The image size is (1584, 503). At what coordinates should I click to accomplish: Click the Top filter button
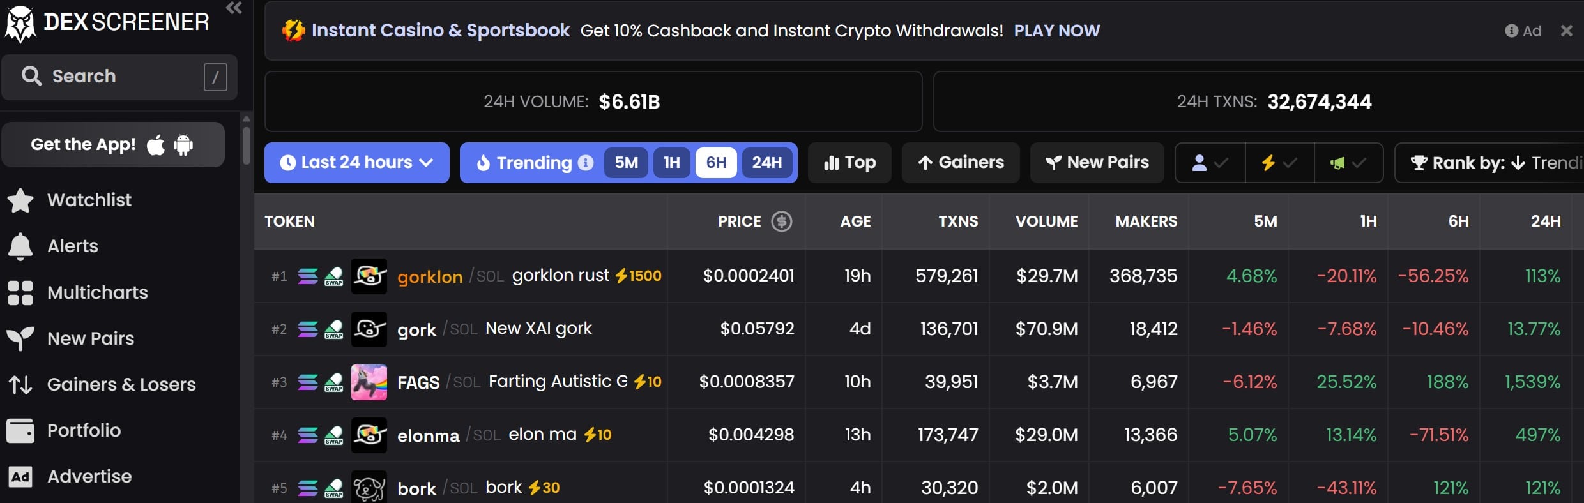(x=849, y=163)
